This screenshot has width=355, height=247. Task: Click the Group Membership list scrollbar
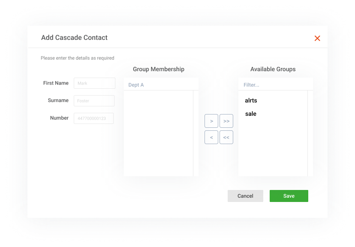click(x=196, y=133)
